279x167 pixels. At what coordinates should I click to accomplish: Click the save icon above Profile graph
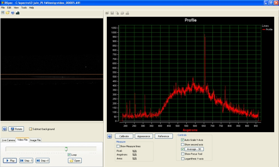tap(112, 13)
